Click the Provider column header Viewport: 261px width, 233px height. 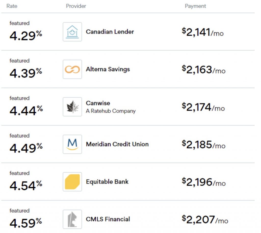click(x=76, y=6)
